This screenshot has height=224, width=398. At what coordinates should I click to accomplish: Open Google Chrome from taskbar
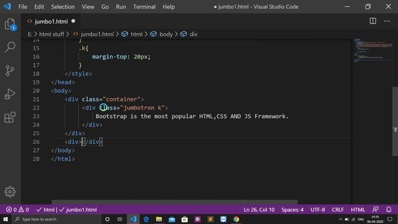tap(236, 219)
